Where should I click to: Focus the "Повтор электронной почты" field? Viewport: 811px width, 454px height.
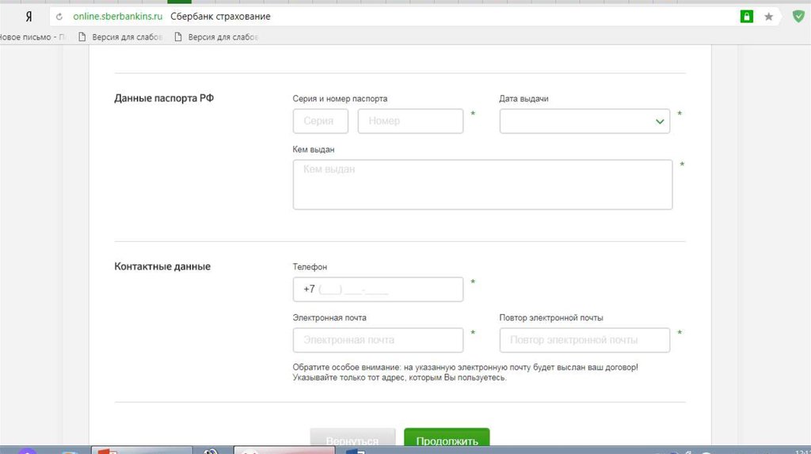584,340
